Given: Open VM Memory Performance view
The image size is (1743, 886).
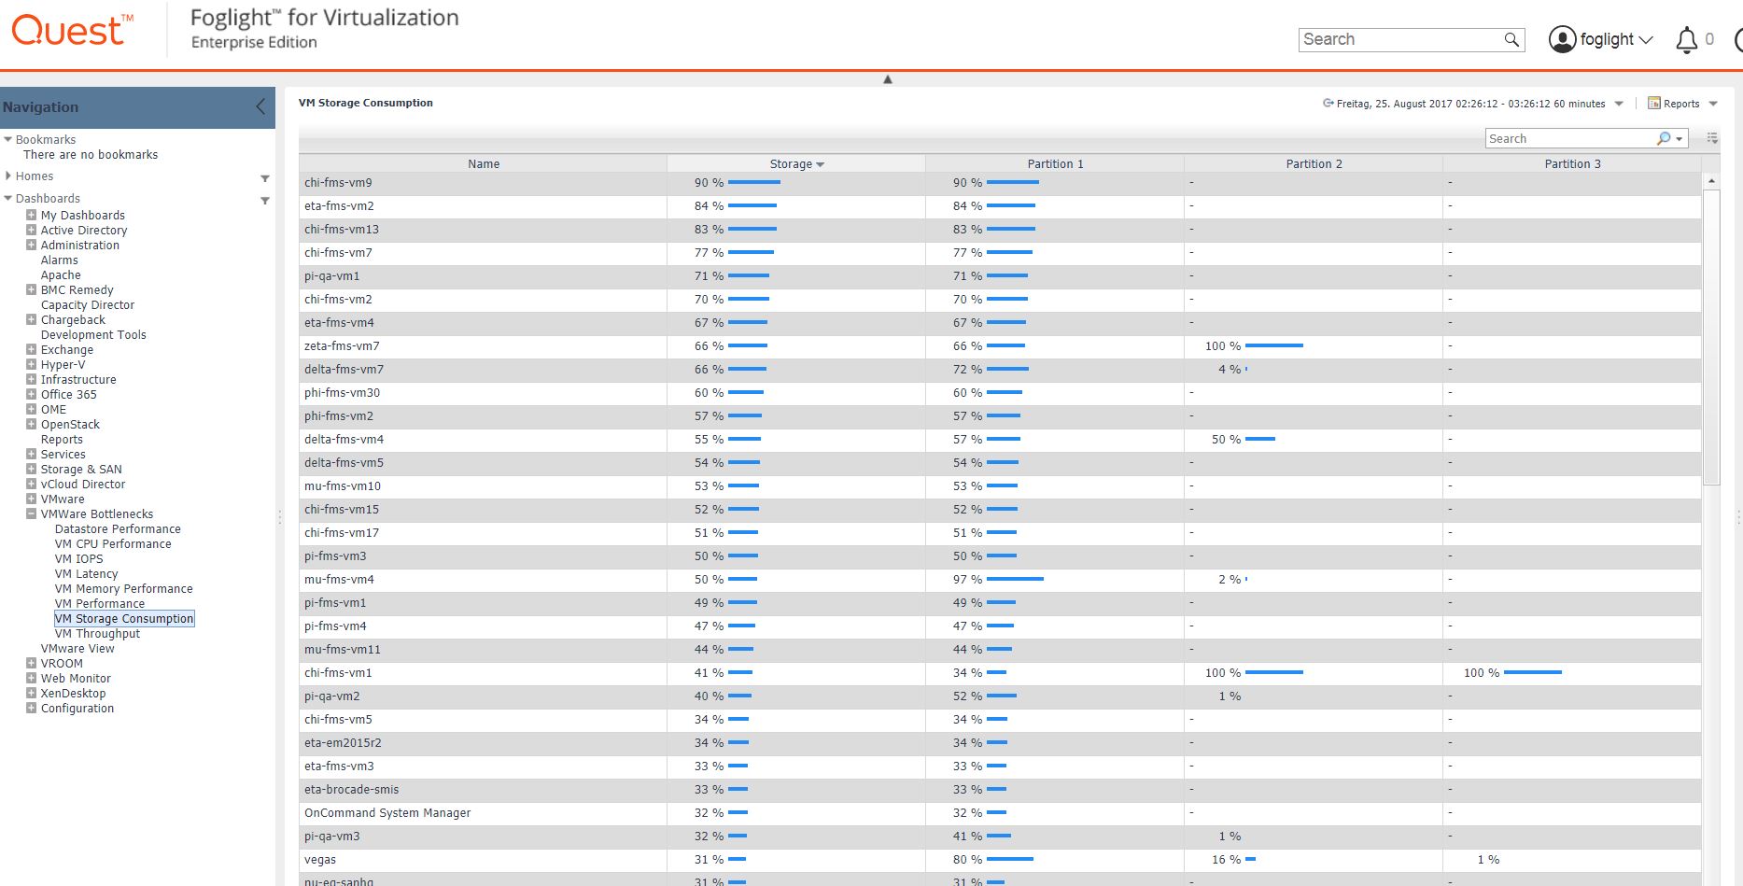Looking at the screenshot, I should (123, 589).
